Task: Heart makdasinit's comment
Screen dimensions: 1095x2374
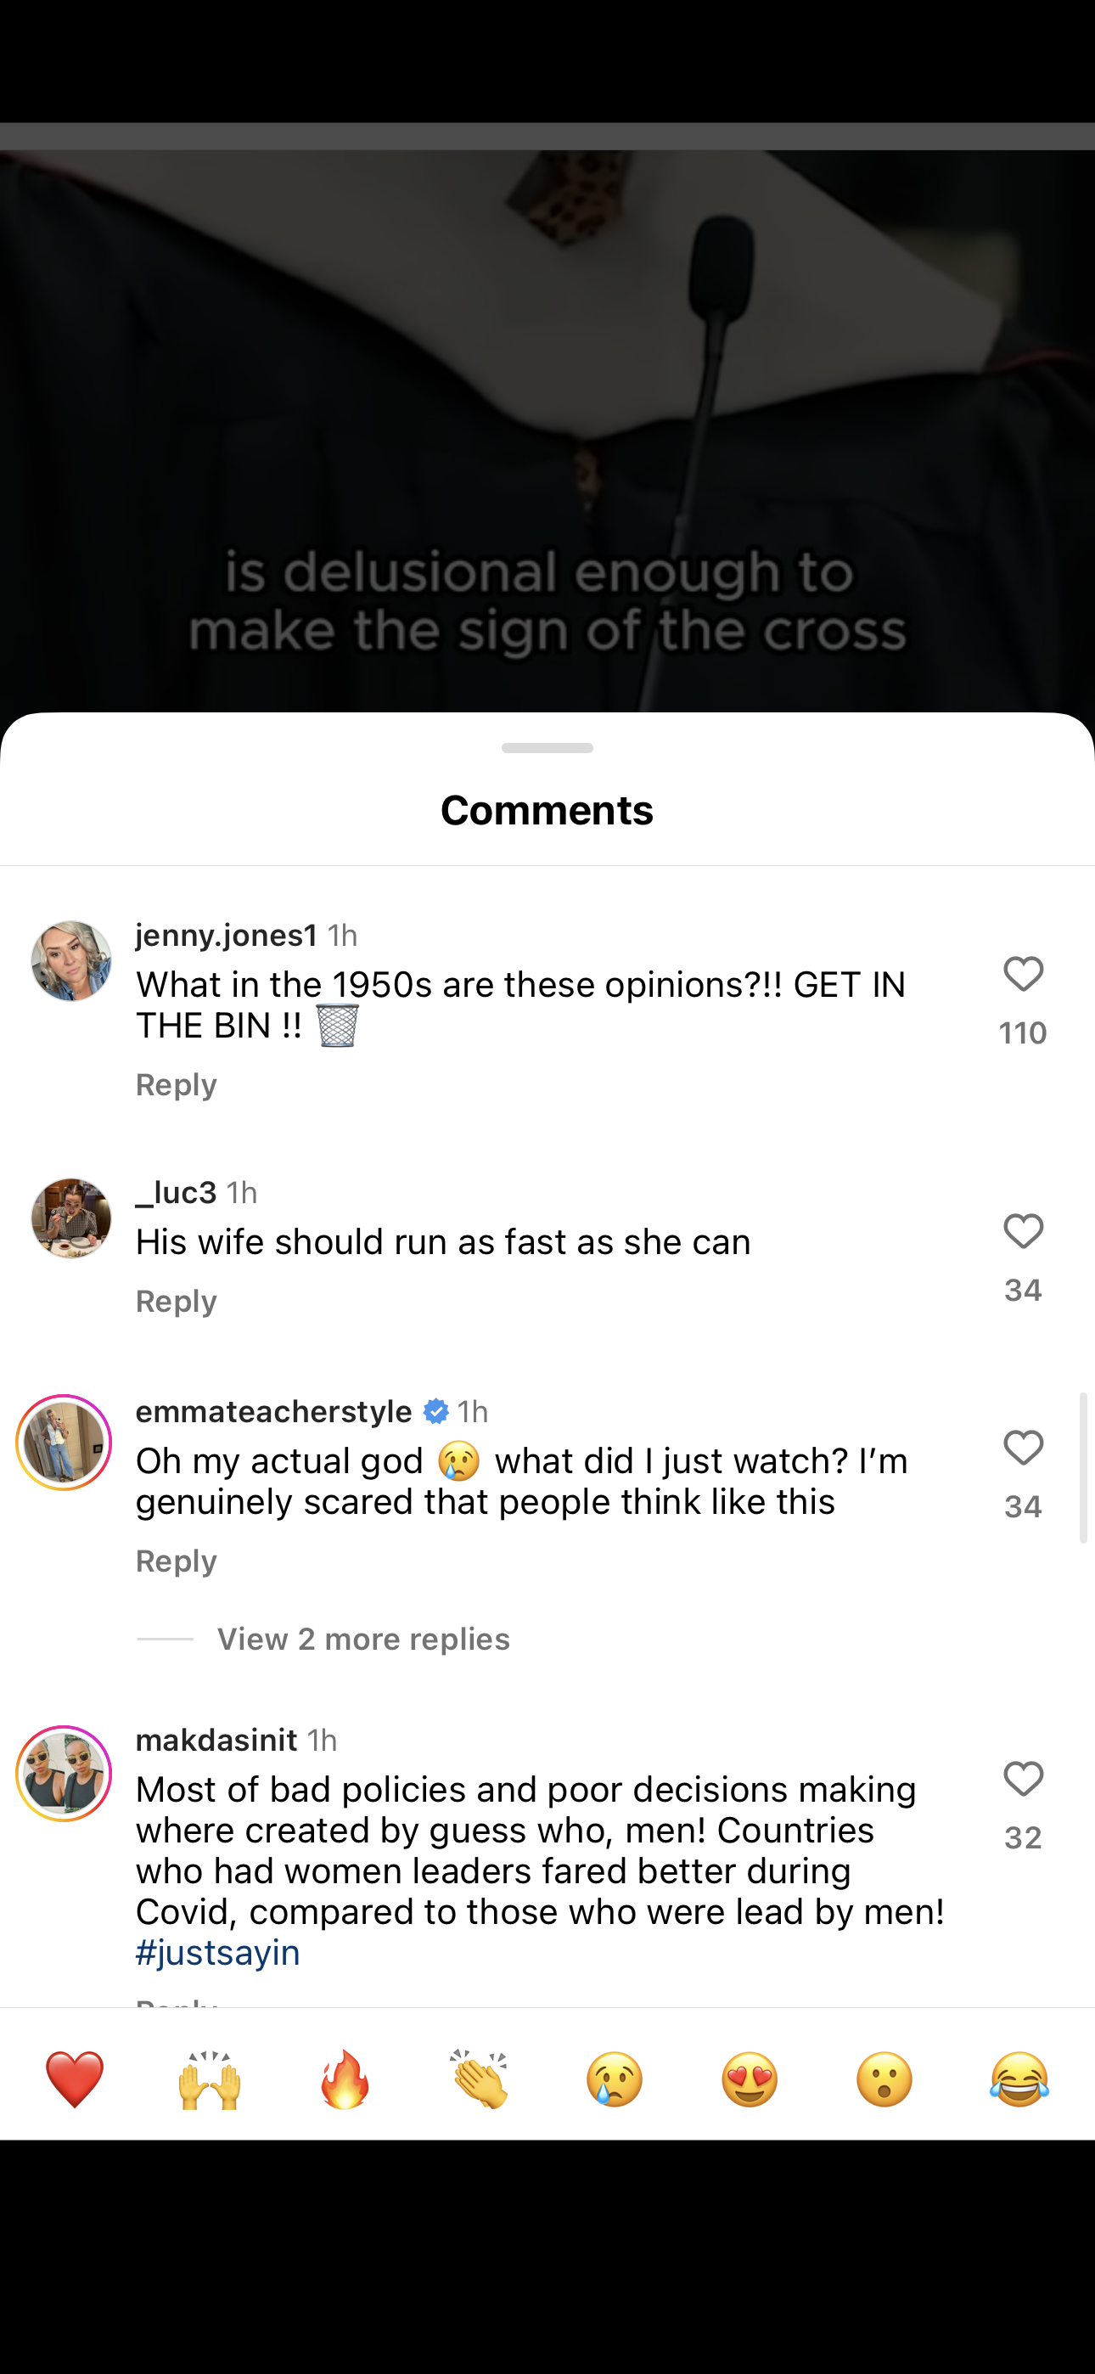Action: (1022, 1780)
